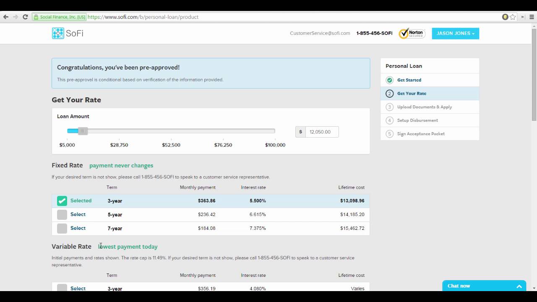This screenshot has width=537, height=302.
Task: Click the browser address bar URL
Action: click(x=143, y=17)
